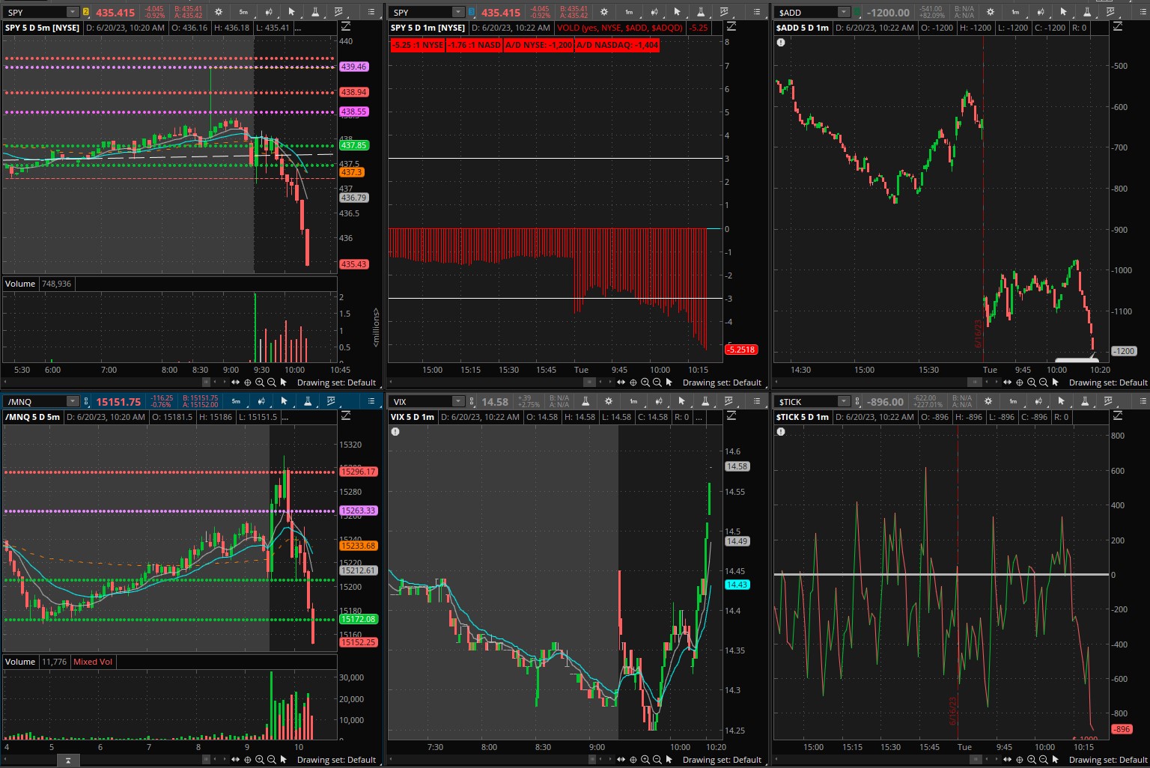
Task: Expand $TICK symbol dropdown arrow
Action: tap(844, 401)
